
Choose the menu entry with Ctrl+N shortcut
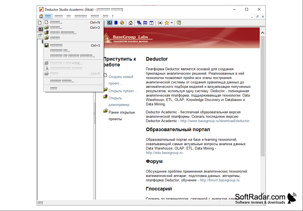[73, 22]
